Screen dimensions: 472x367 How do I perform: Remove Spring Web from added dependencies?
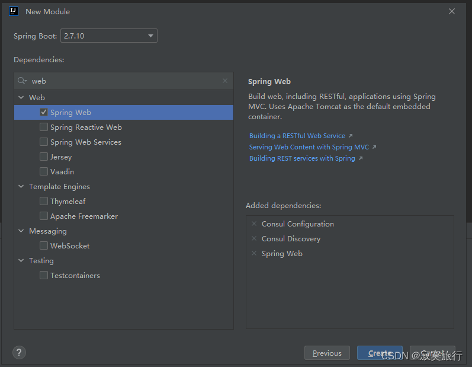click(x=254, y=253)
